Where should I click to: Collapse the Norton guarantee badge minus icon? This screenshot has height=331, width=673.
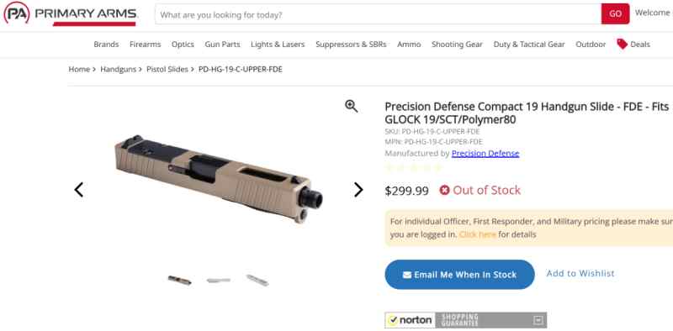click(538, 320)
